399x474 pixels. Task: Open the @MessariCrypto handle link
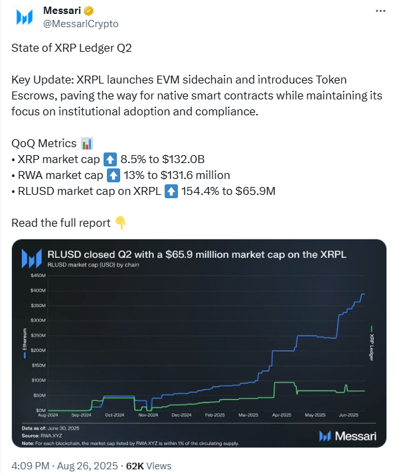80,23
